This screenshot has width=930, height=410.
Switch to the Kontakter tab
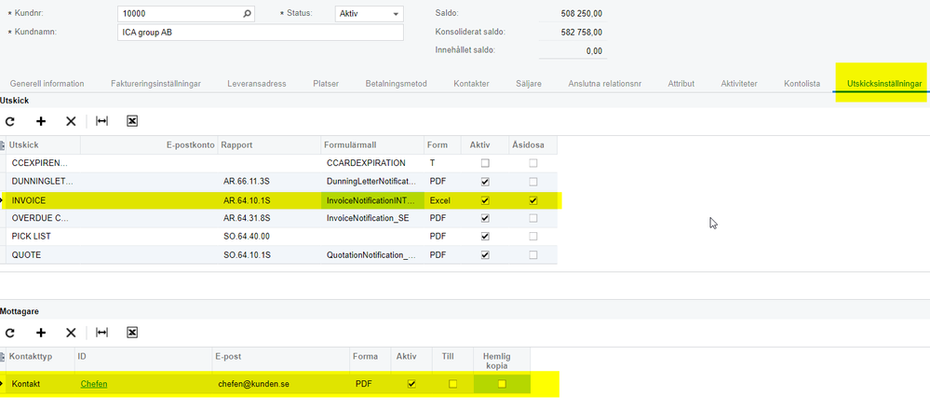click(472, 84)
